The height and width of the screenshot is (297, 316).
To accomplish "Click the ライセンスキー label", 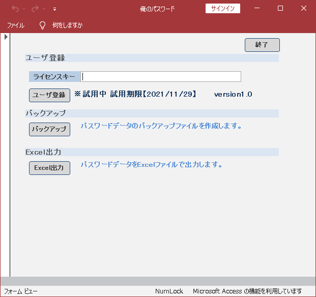I will point(54,77).
